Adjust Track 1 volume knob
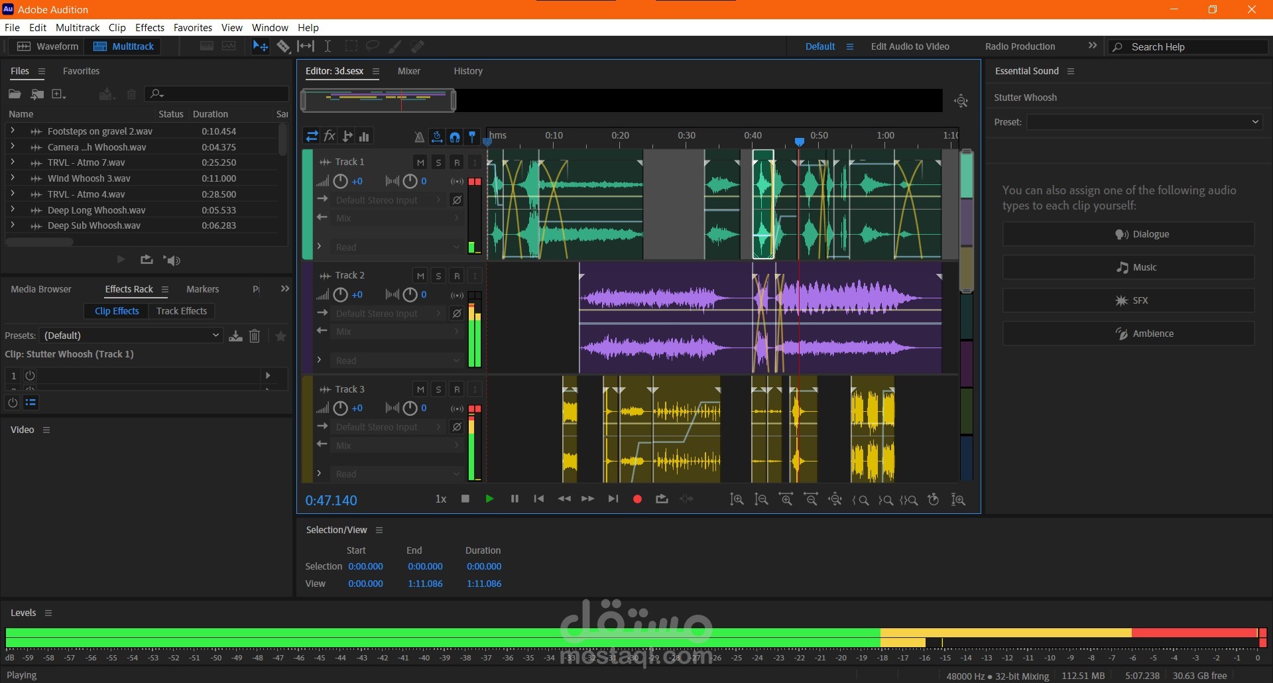This screenshot has width=1273, height=683. coord(340,181)
